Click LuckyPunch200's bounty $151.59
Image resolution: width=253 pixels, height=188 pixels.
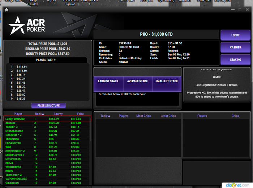click(x=54, y=119)
